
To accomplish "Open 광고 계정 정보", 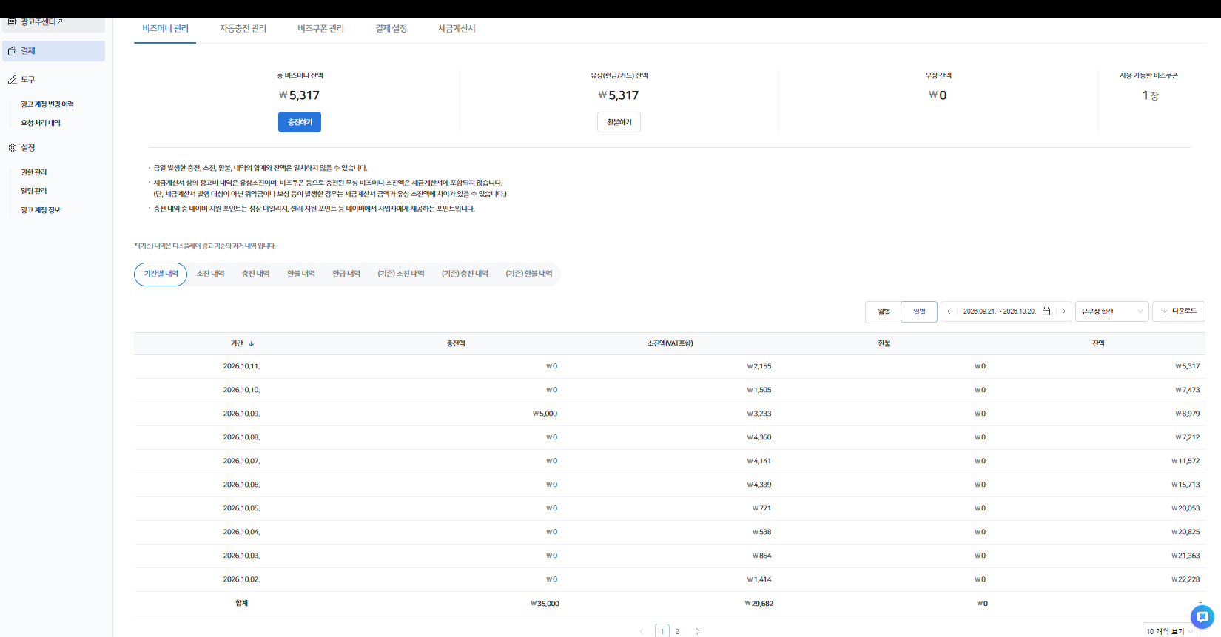I will pos(41,210).
